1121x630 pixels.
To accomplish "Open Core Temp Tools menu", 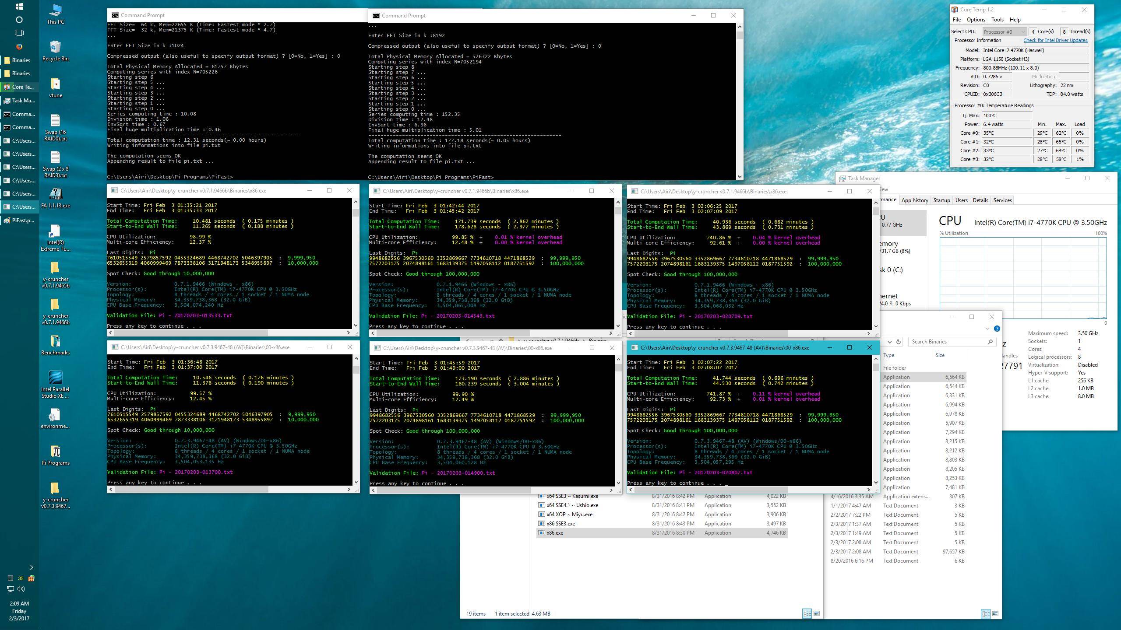I will click(997, 20).
